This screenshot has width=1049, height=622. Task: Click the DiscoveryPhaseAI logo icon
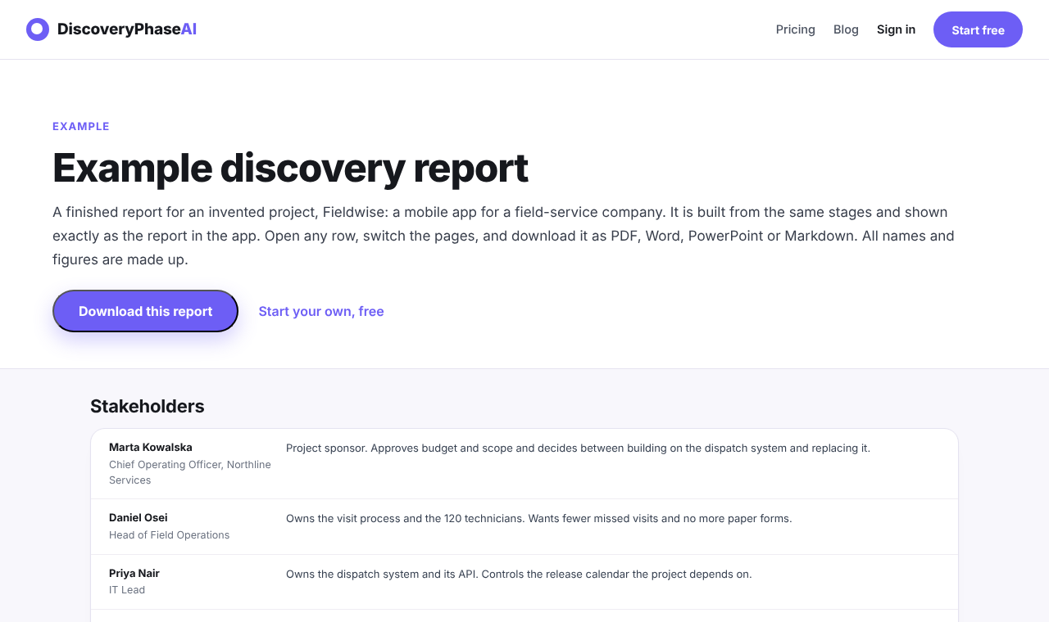(x=38, y=29)
